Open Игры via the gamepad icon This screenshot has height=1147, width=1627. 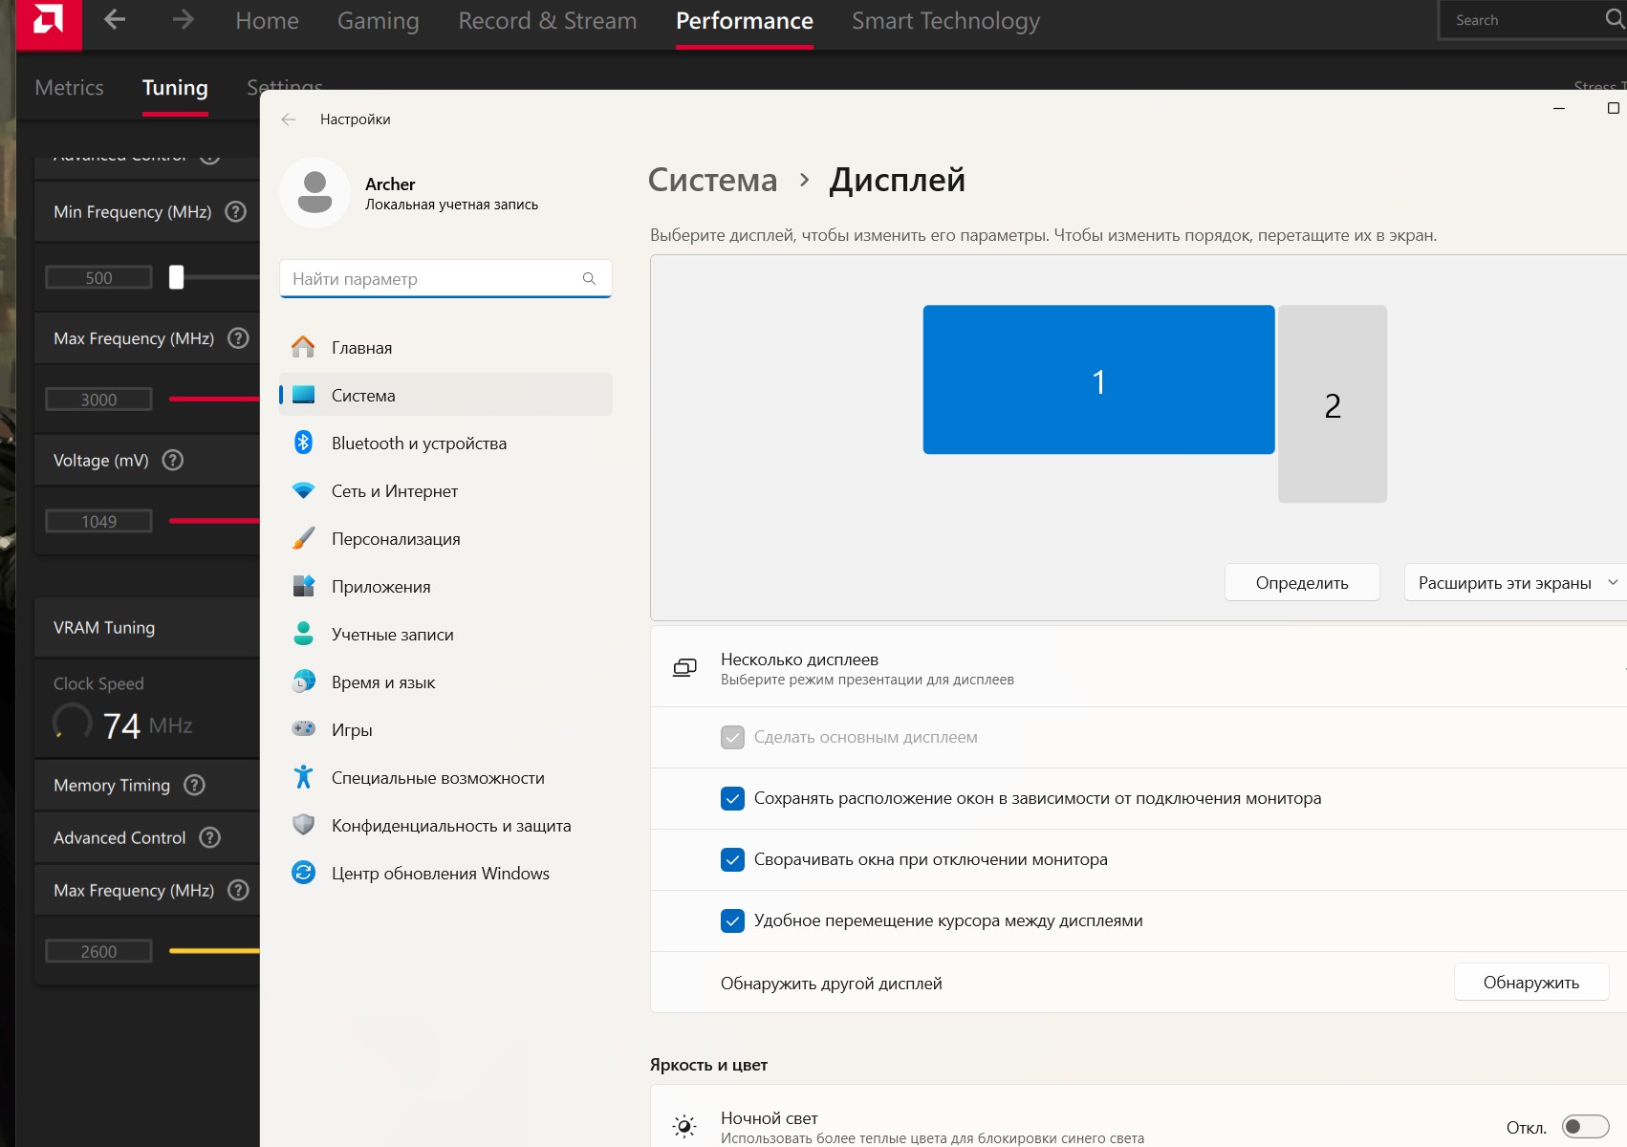coord(303,729)
